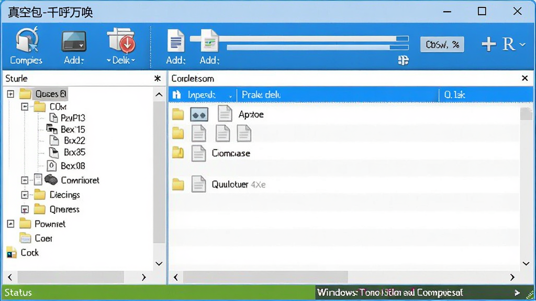Select the blue two-dot thumbnail in Aptoe row
The height and width of the screenshot is (301, 536).
(199, 114)
